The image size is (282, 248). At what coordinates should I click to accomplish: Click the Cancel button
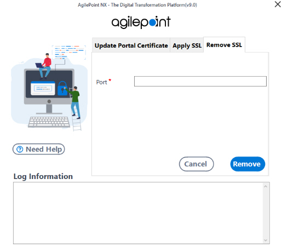(x=196, y=164)
